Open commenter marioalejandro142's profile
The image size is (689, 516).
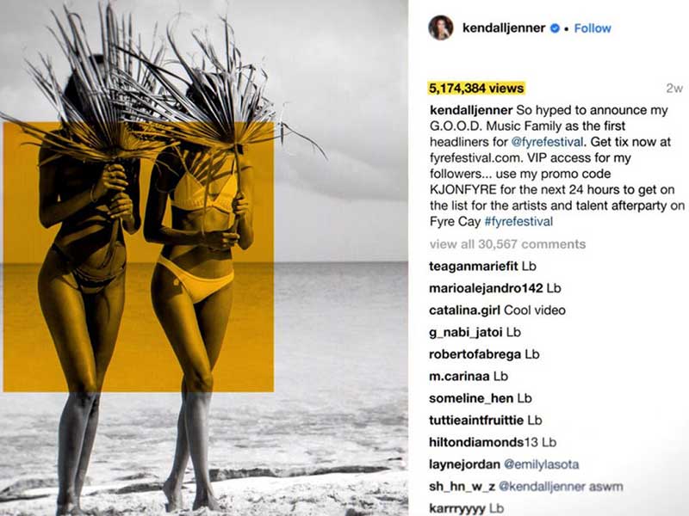pos(486,288)
